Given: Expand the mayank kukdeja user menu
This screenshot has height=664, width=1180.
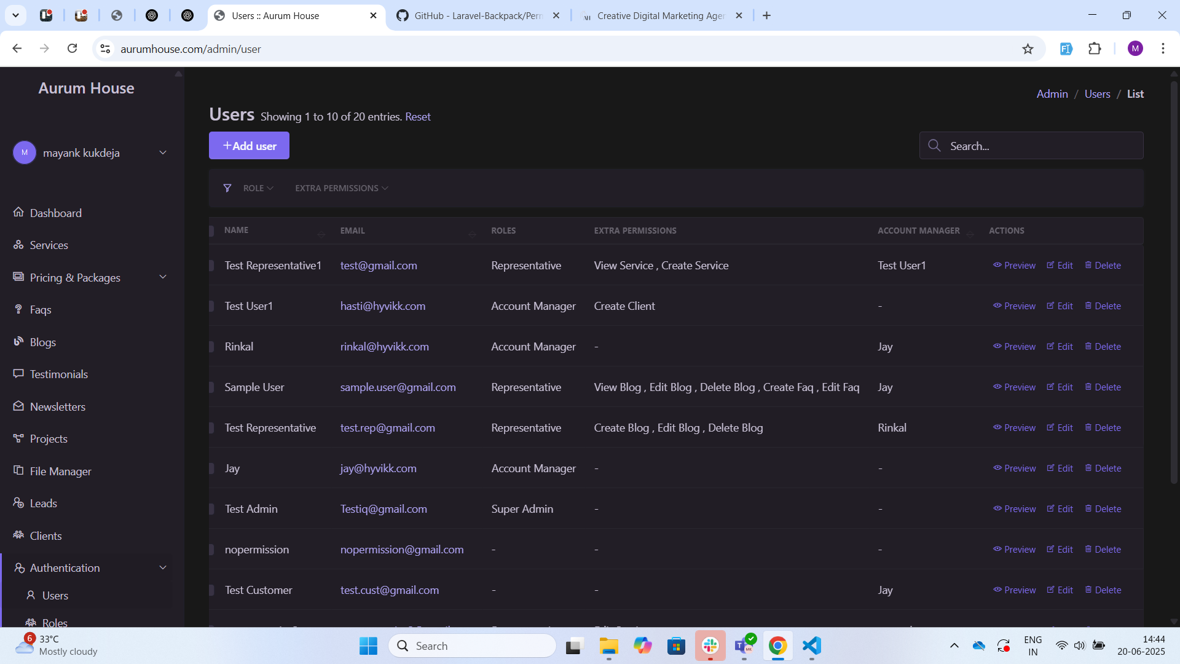Looking at the screenshot, I should [163, 152].
